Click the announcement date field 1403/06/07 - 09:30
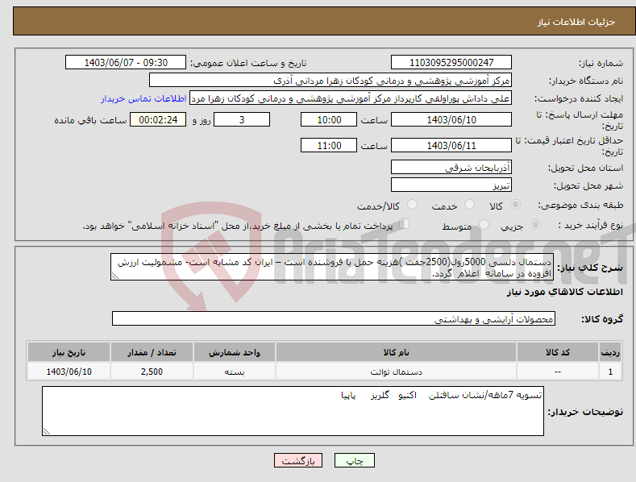This screenshot has height=482, width=636. pyautogui.click(x=126, y=63)
